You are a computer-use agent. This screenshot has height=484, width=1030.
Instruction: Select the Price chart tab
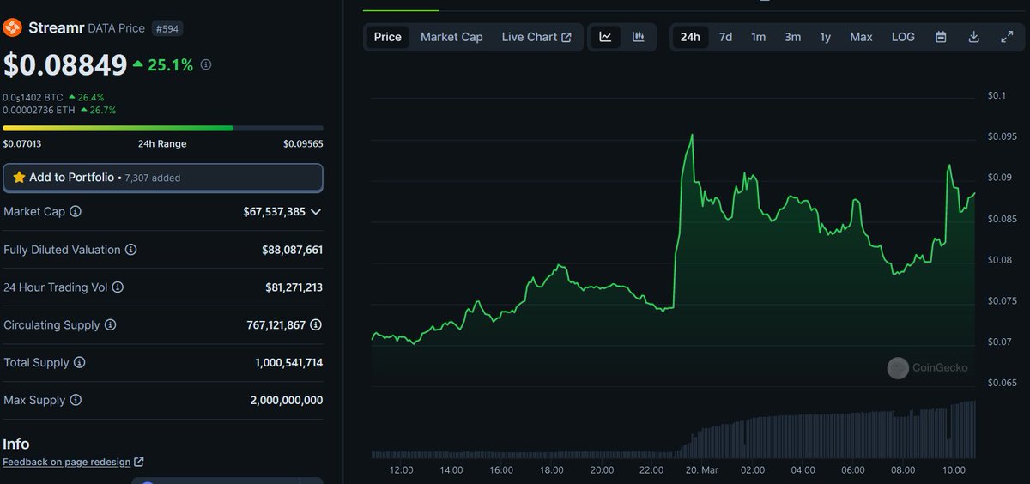coord(388,37)
